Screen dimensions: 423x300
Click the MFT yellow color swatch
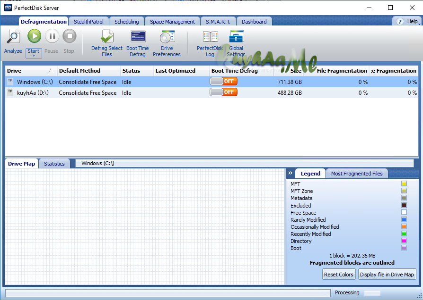coord(404,184)
